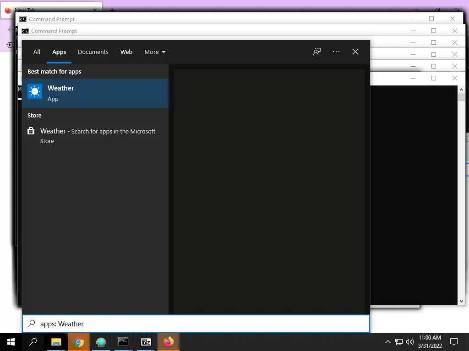
Task: Select the Apps search tab
Action: [x=59, y=52]
